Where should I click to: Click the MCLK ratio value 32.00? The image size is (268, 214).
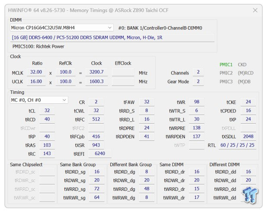point(36,72)
